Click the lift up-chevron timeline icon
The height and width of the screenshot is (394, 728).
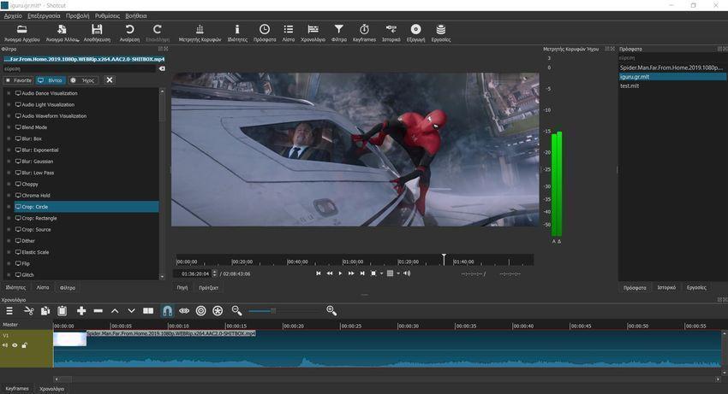point(115,310)
